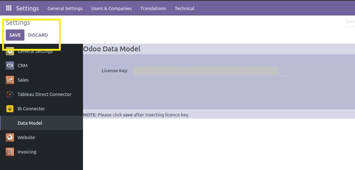355x170 pixels.
Task: Click the yellow BI Connecter icon
Action: [x=10, y=109]
